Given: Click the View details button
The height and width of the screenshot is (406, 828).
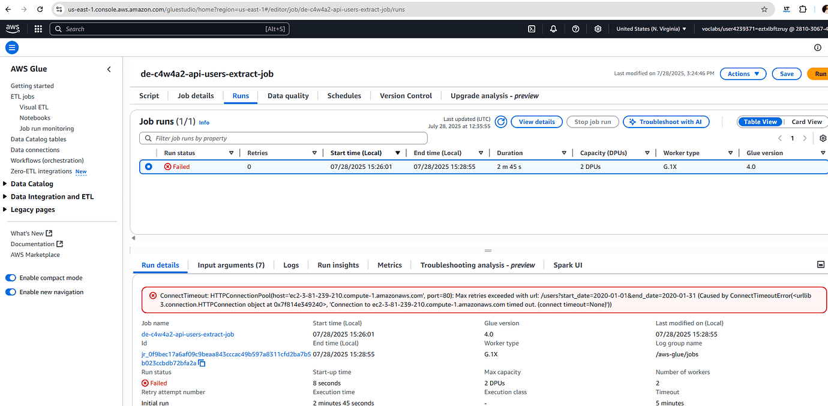Looking at the screenshot, I should 536,122.
